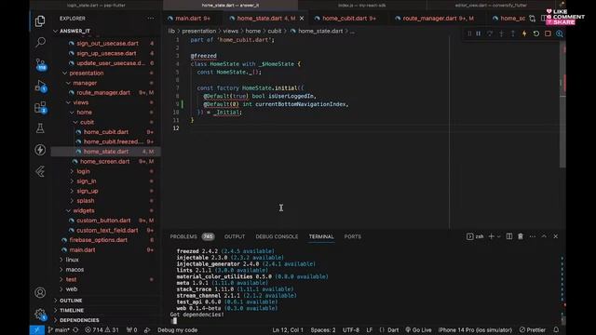596x335 pixels.
Task: Expand the DEPENDENCIES section
Action: pyautogui.click(x=79, y=320)
